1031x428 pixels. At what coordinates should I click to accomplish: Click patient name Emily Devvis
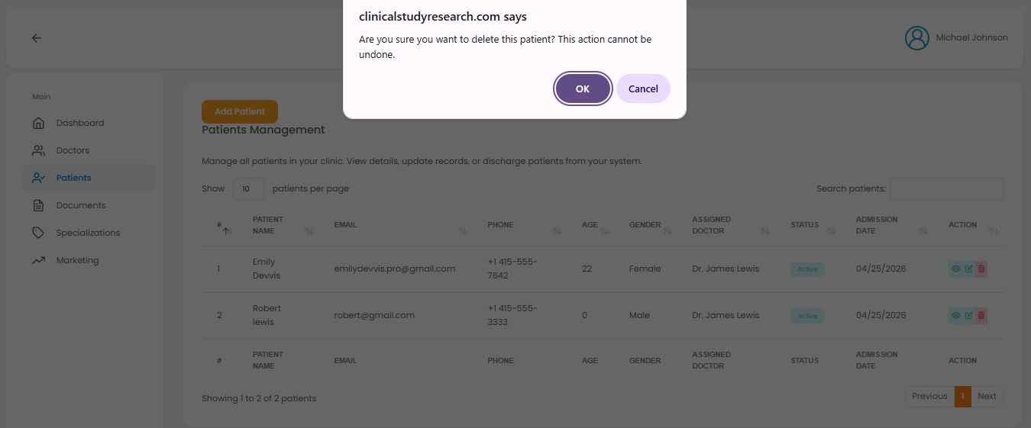pyautogui.click(x=267, y=269)
